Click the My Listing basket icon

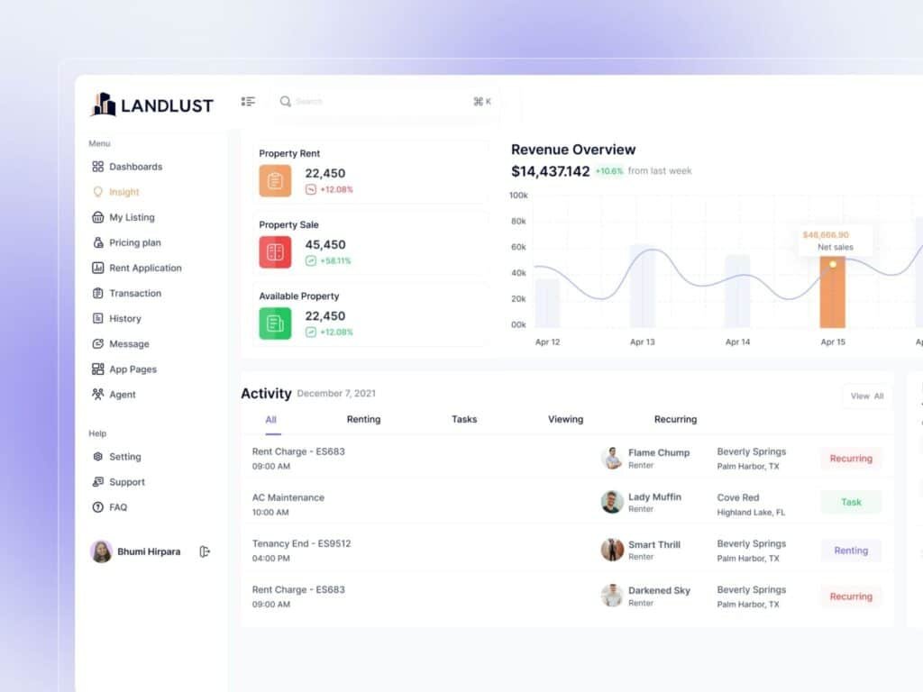97,217
